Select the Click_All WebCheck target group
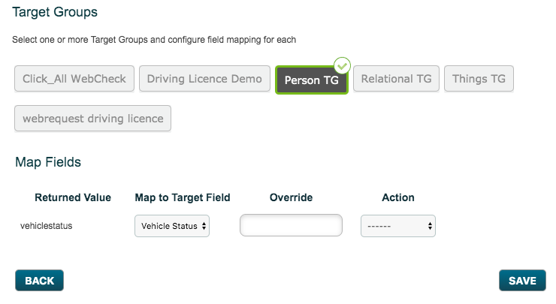556x304 pixels. click(74, 79)
